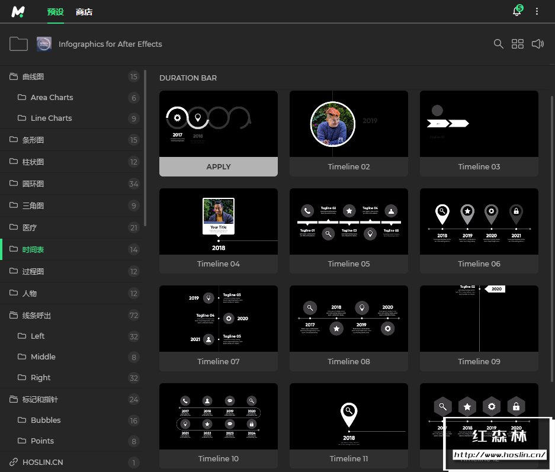Image resolution: width=555 pixels, height=472 pixels.
Task: Select the Timeline 06 preset thumbnail
Action: pyautogui.click(x=479, y=221)
